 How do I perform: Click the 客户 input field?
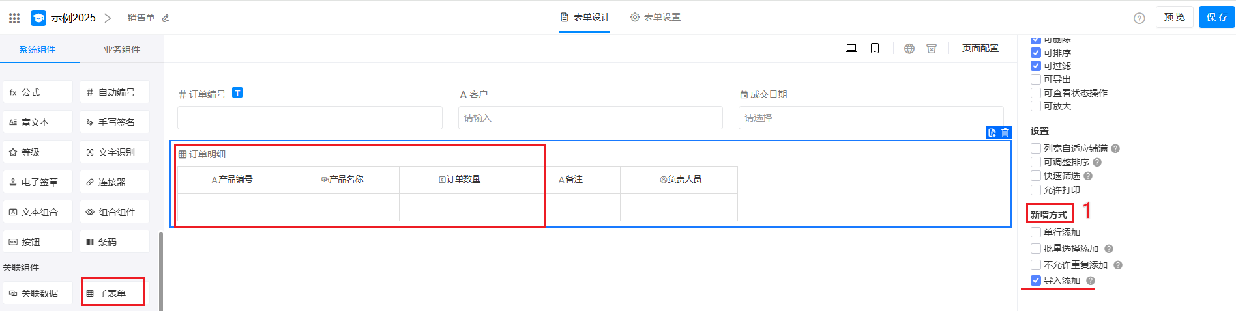(590, 118)
